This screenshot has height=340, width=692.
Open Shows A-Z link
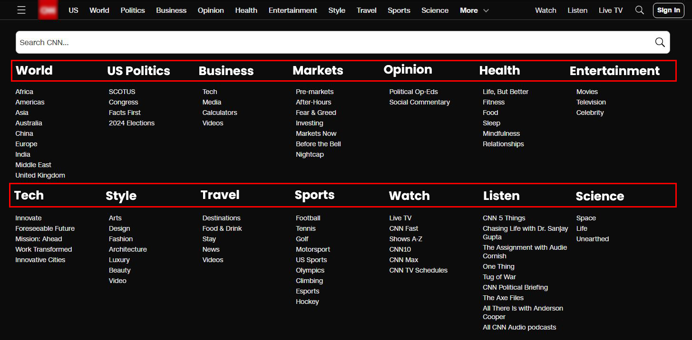click(406, 239)
